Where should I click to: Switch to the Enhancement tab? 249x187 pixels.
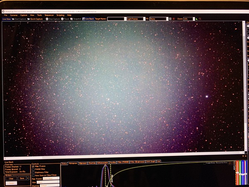coord(103,162)
